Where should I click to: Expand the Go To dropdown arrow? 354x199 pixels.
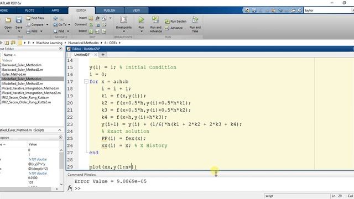tap(69, 24)
